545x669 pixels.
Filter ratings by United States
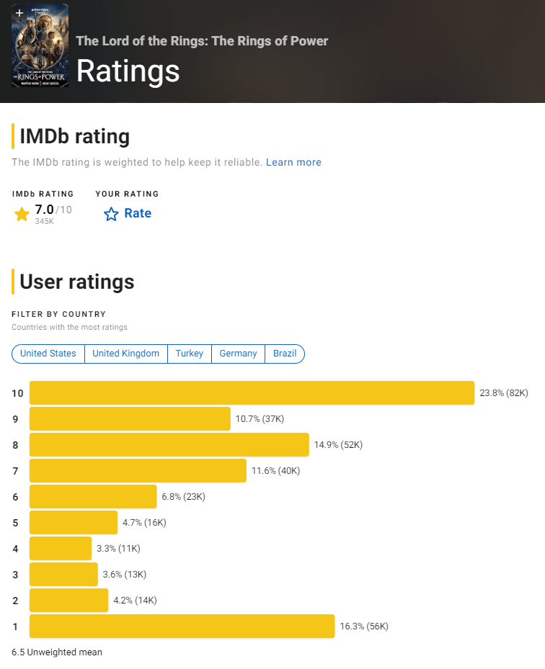(48, 354)
